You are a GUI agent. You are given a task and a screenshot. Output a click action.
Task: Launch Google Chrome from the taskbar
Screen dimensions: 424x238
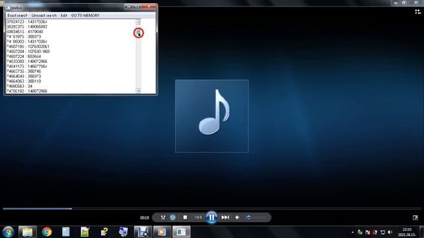[47, 232]
